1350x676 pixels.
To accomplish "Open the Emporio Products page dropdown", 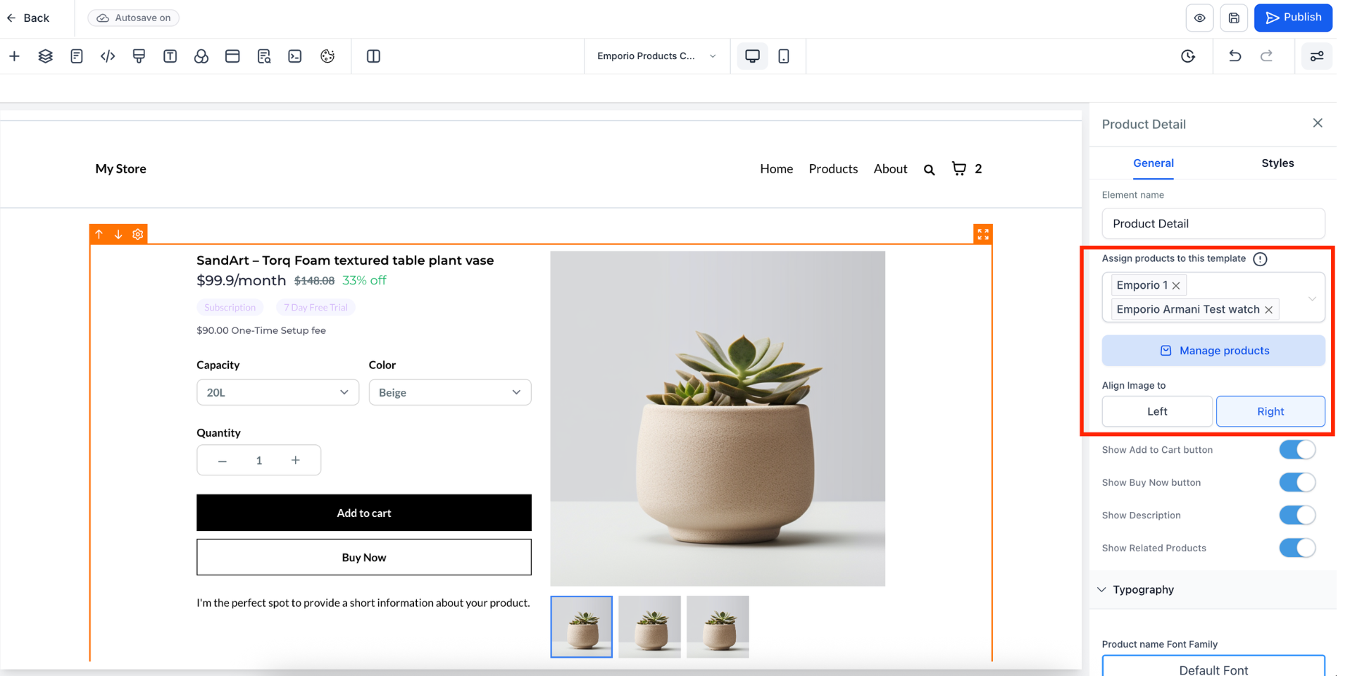I will (x=656, y=56).
